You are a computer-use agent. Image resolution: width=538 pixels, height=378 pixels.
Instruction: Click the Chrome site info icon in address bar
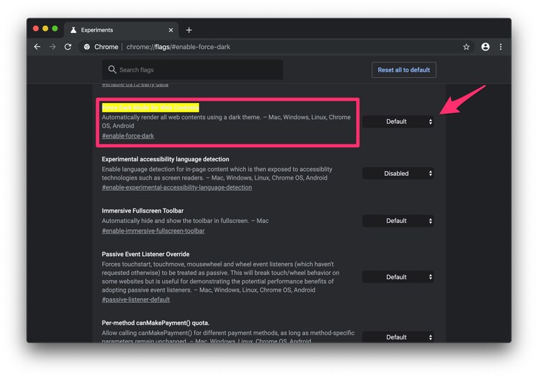pyautogui.click(x=87, y=47)
